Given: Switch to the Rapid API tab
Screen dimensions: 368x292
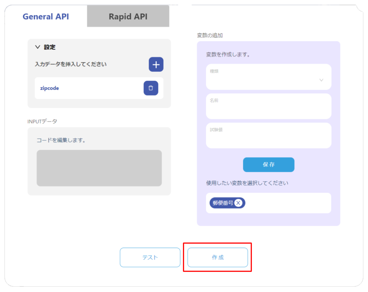Looking at the screenshot, I should click(x=128, y=16).
